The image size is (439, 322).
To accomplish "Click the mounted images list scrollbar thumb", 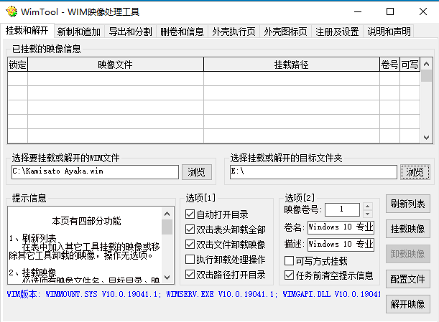I will (426, 76).
